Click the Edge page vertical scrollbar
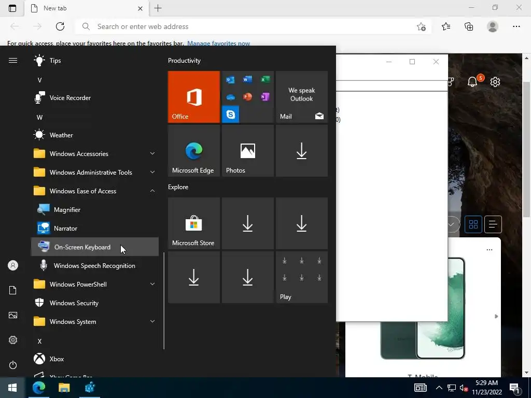 [526, 149]
